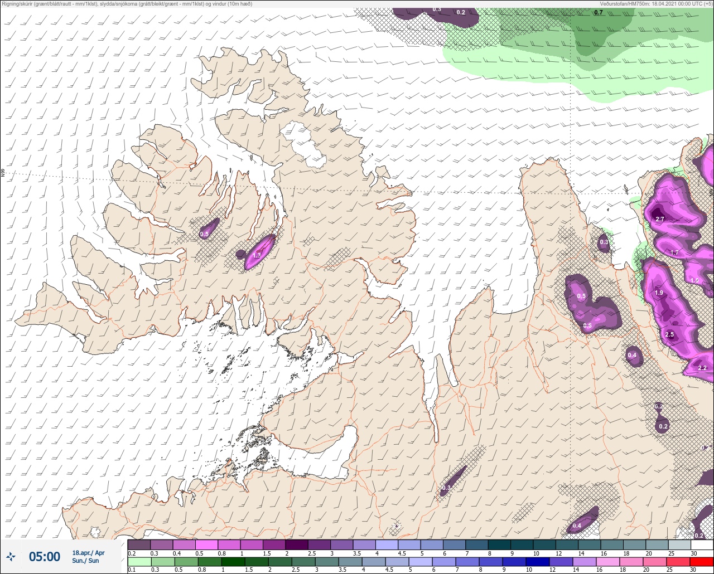Screen dimensions: 714x574
Task: Click the 2.7 precipitation value on the map
Action: [x=659, y=220]
